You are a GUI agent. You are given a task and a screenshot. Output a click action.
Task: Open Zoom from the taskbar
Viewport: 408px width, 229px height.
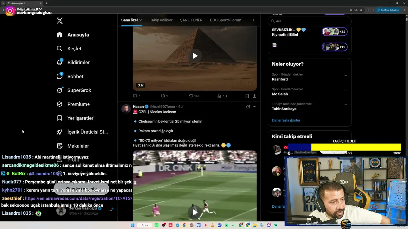pos(220,225)
